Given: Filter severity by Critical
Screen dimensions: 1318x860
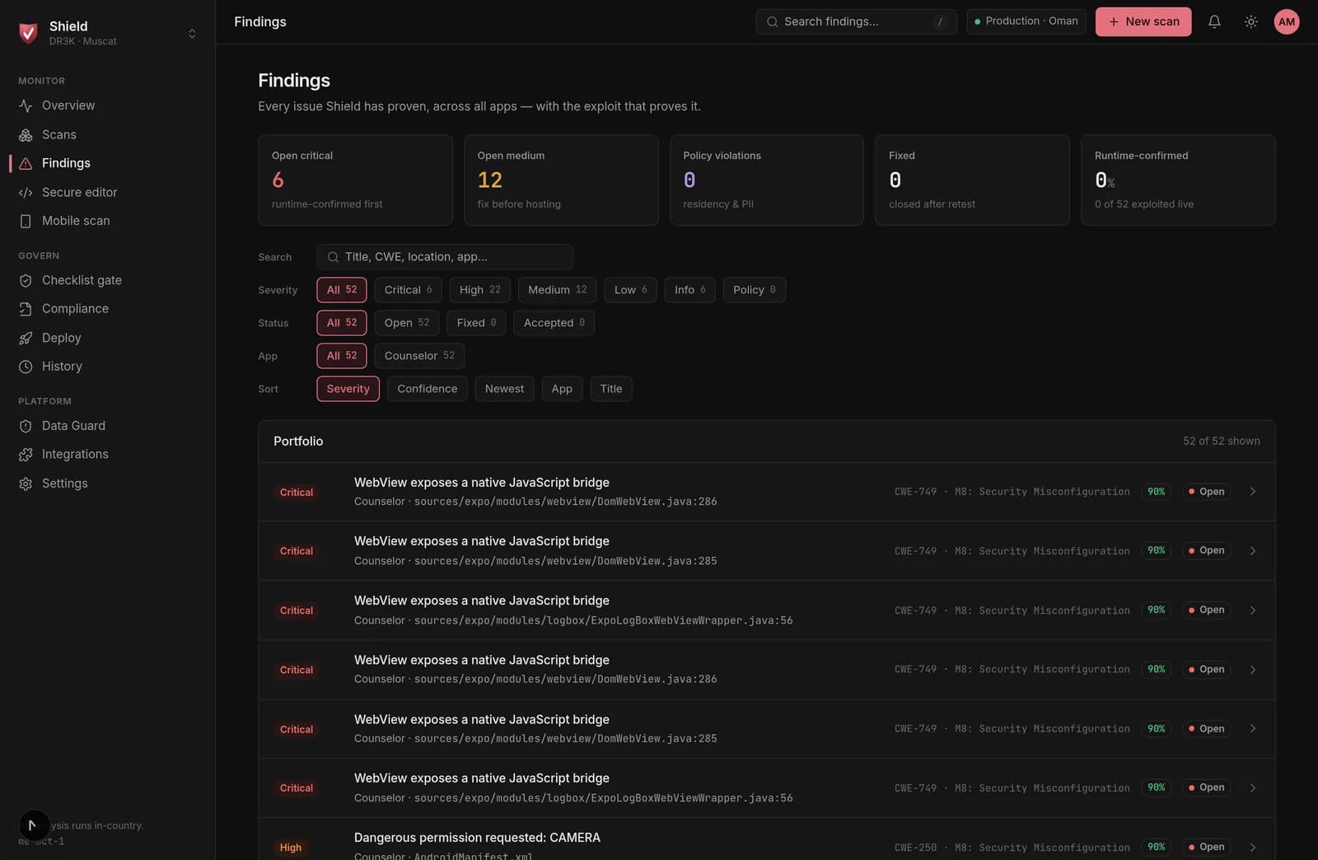Looking at the screenshot, I should click(408, 290).
